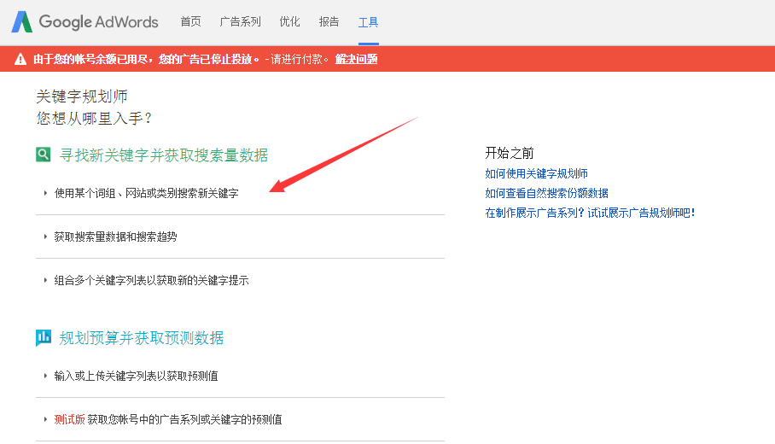Screen dimensions: 775x444
Task: Click the 寻找新关键字并获取搜索量数据 heading
Action: [x=164, y=155]
